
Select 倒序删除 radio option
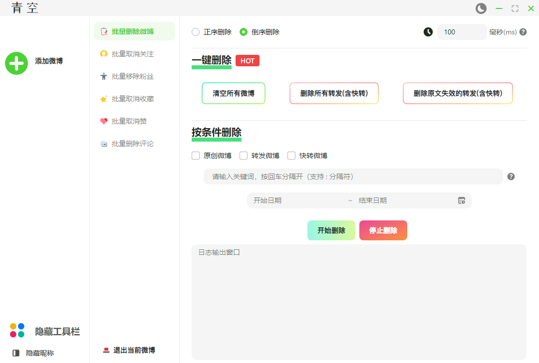tap(244, 32)
